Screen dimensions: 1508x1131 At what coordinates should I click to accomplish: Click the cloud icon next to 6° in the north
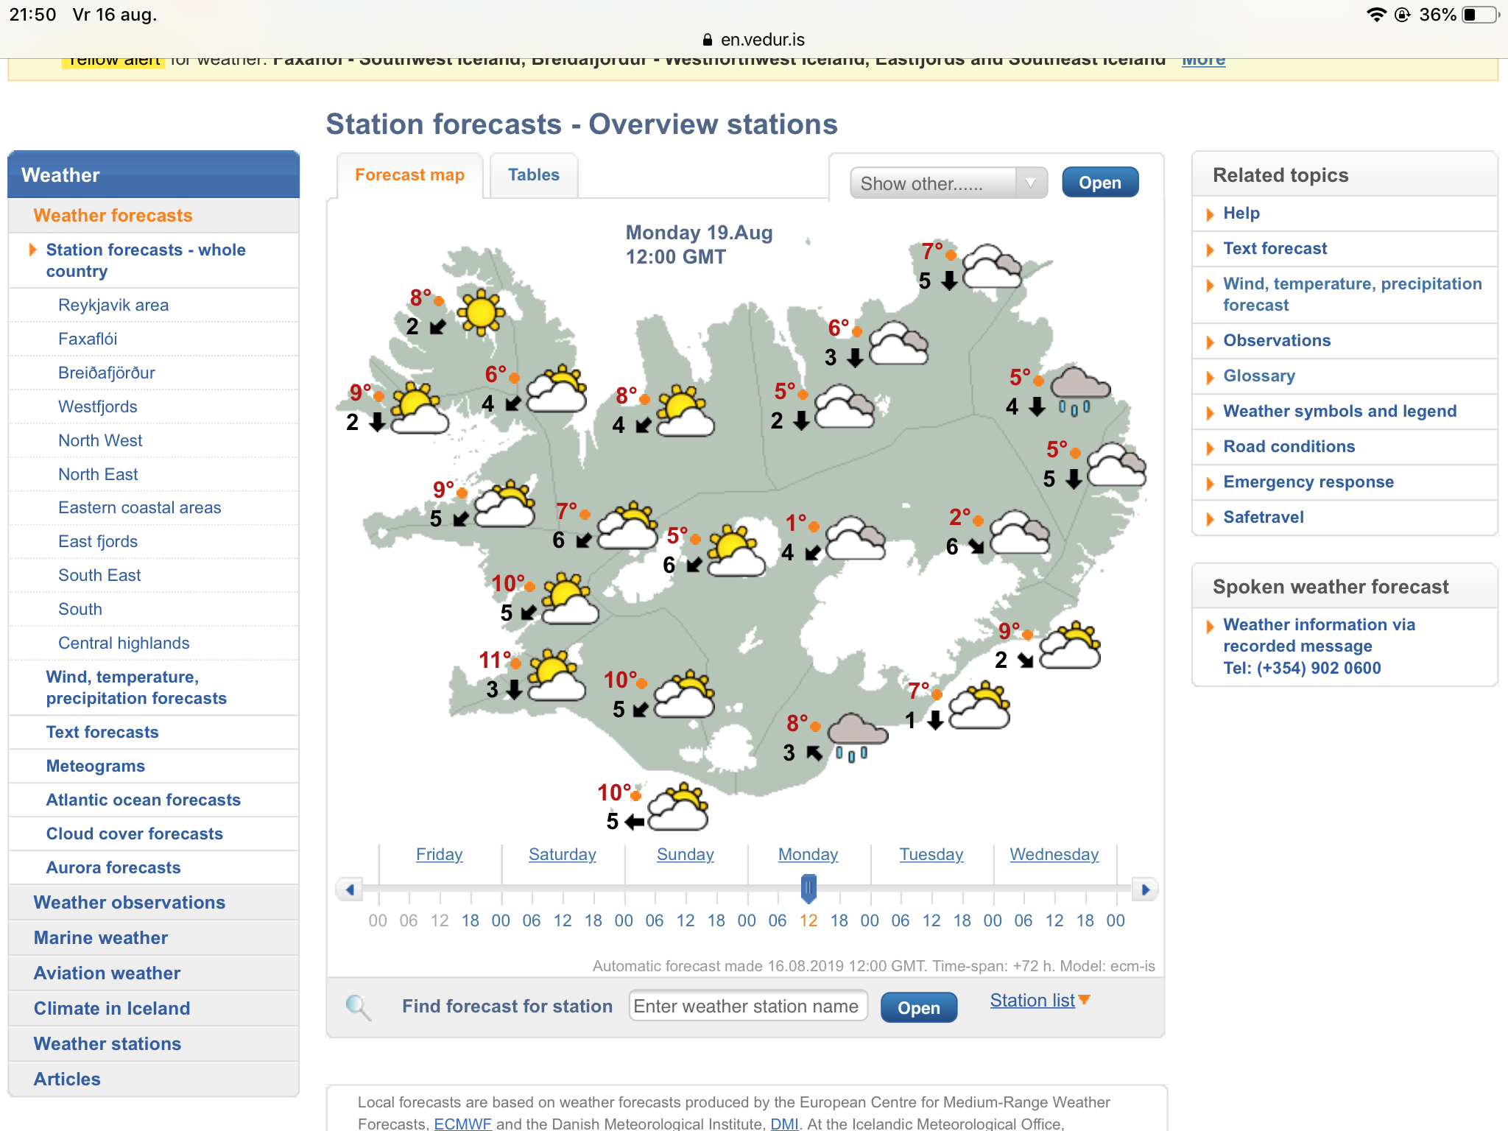point(898,343)
